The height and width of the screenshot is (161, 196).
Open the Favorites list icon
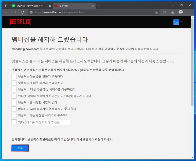pos(165,12)
